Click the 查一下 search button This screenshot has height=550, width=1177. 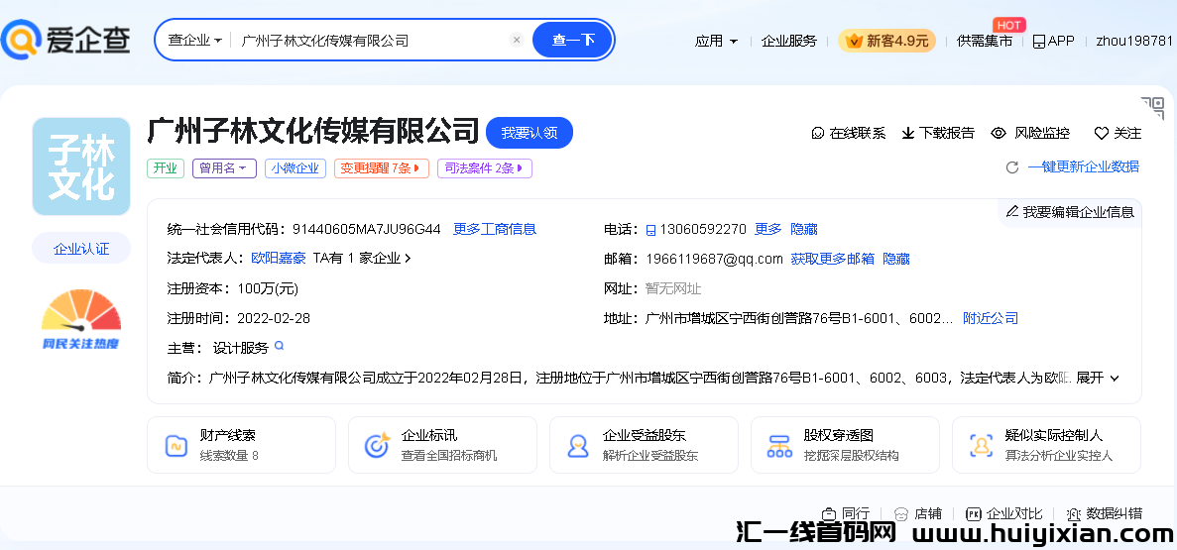(573, 40)
